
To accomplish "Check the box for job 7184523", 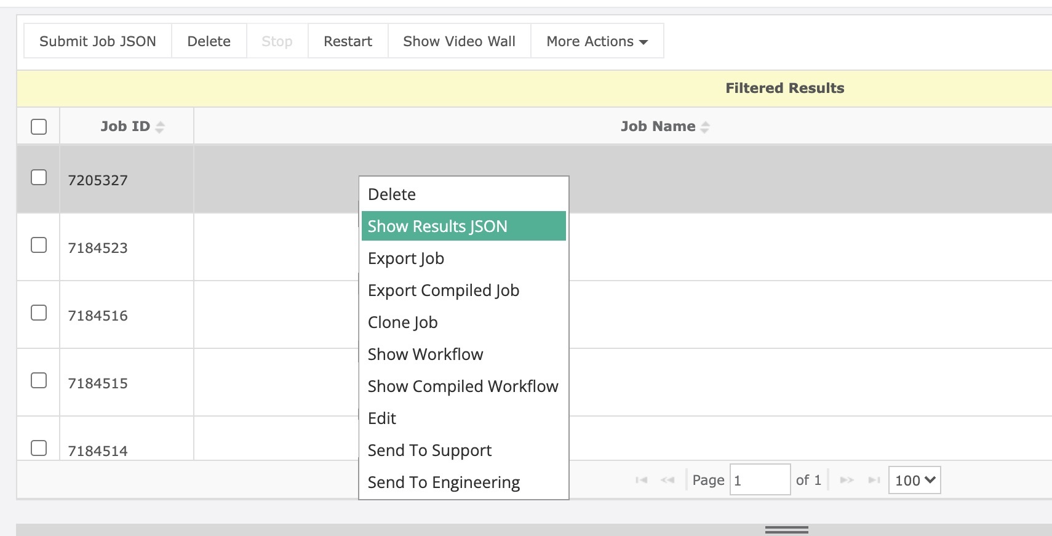I will (x=39, y=245).
